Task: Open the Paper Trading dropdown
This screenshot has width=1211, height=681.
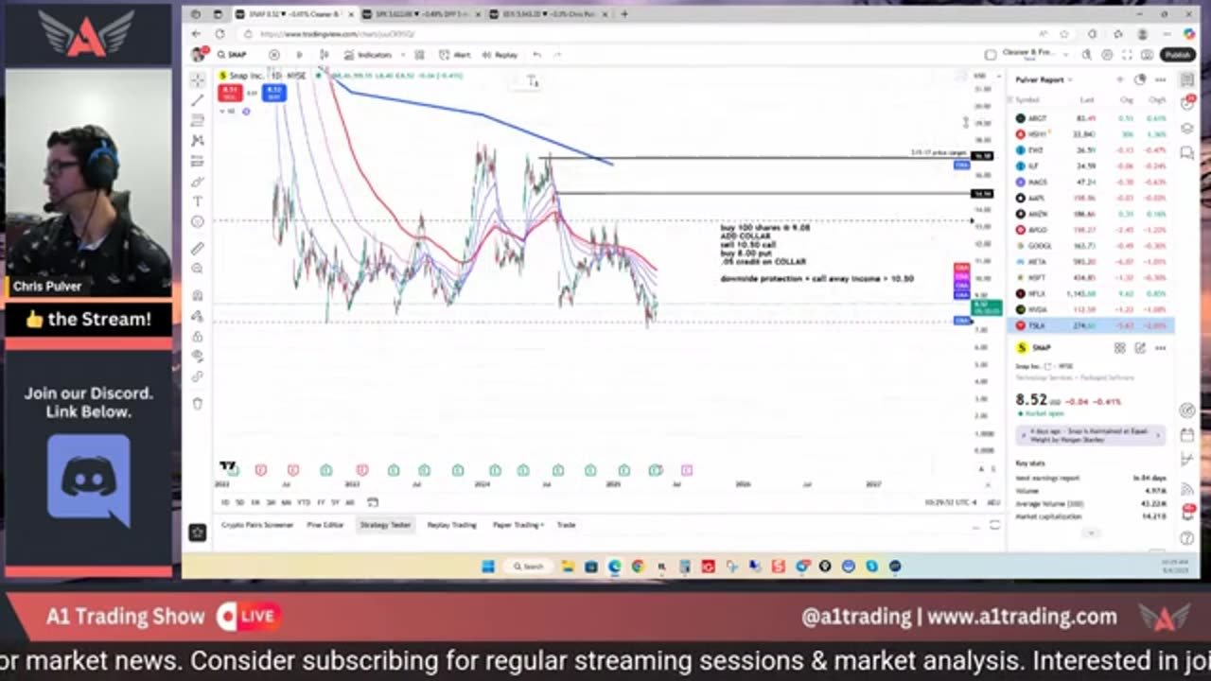Action: [x=518, y=525]
